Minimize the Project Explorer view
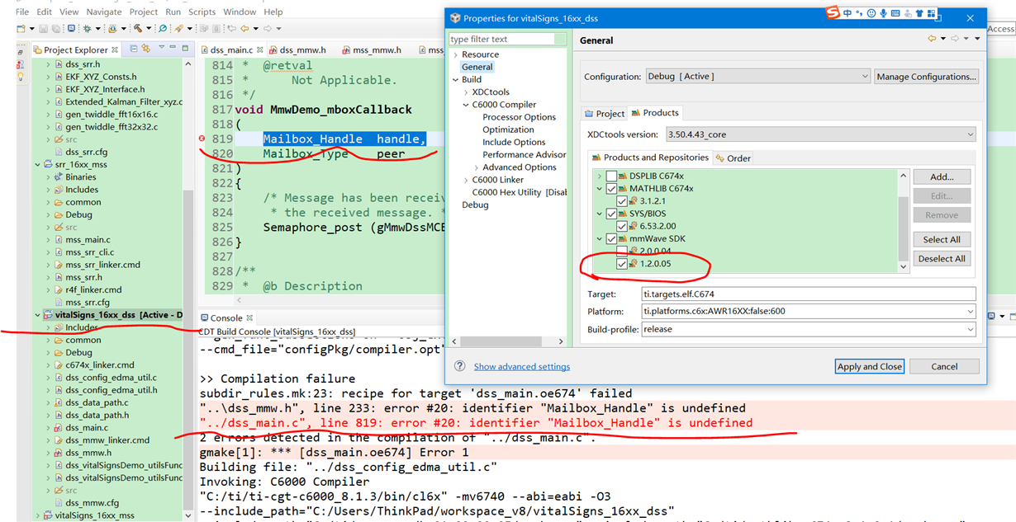The height and width of the screenshot is (522, 1016). click(x=173, y=47)
